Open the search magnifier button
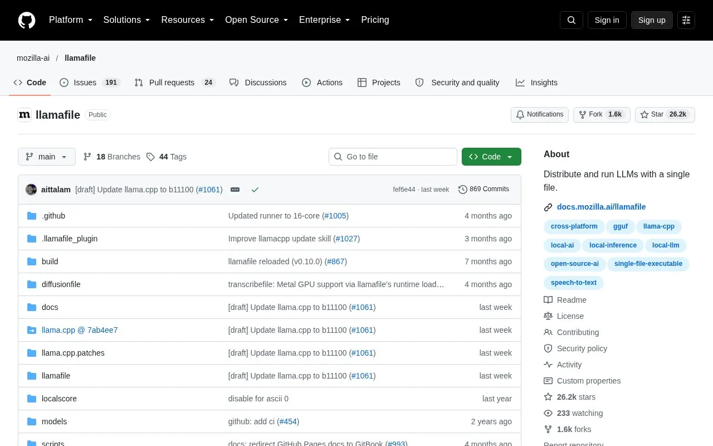Image resolution: width=713 pixels, height=446 pixels. pos(572,20)
